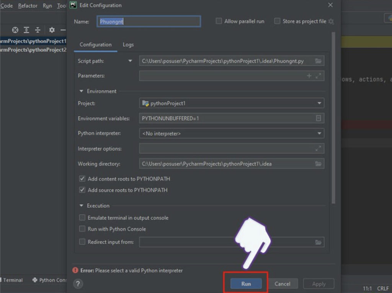Image resolution: width=392 pixels, height=293 pixels.
Task: Expand the Parameters field editor
Action: (x=318, y=76)
